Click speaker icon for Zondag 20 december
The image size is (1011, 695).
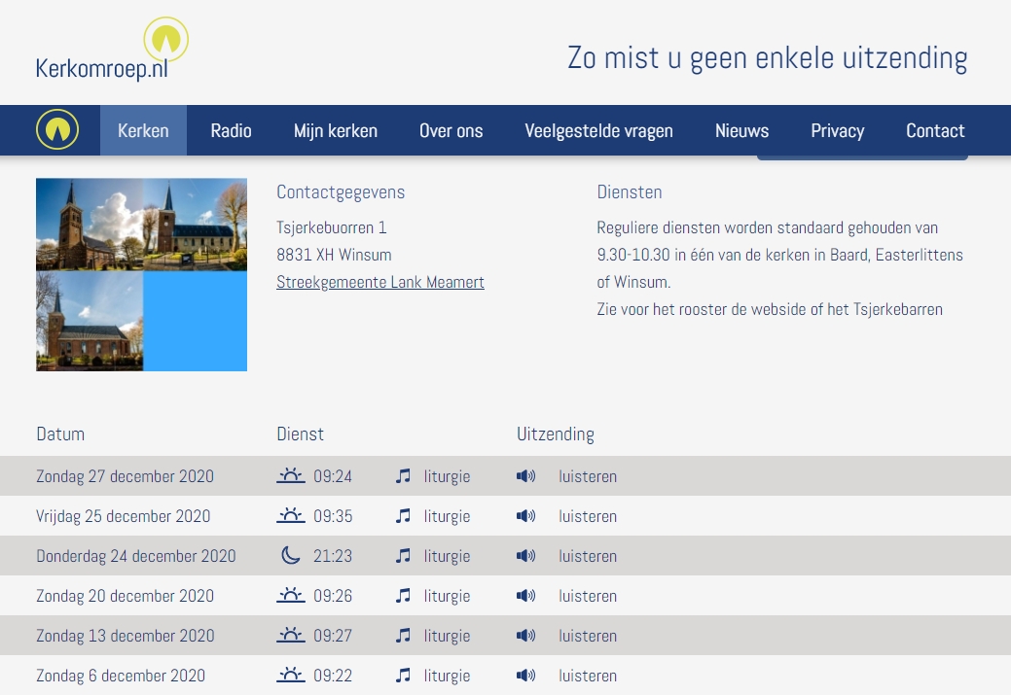526,596
